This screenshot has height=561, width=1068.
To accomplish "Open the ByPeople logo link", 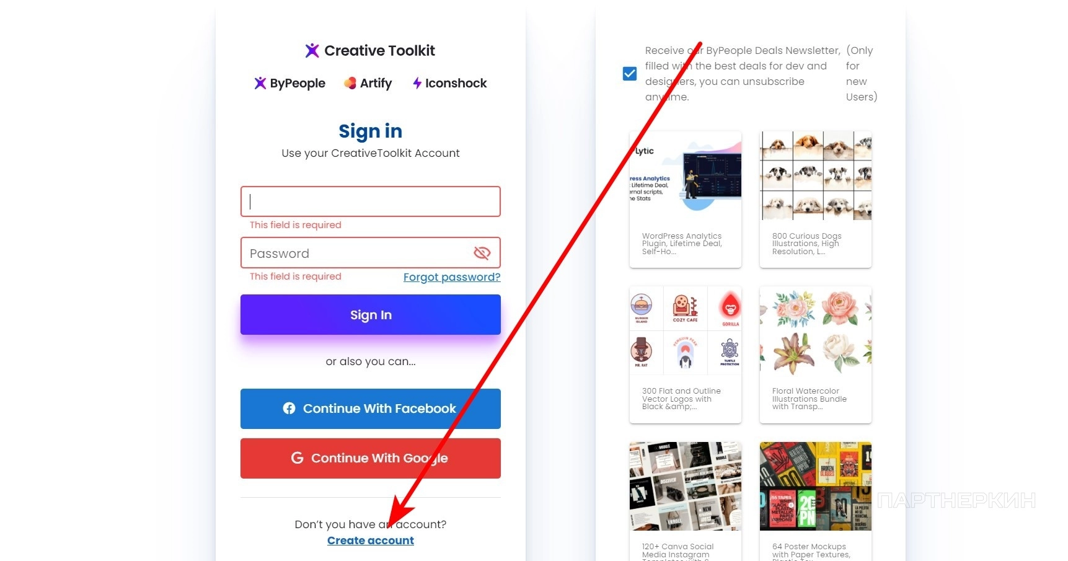I will pos(289,83).
